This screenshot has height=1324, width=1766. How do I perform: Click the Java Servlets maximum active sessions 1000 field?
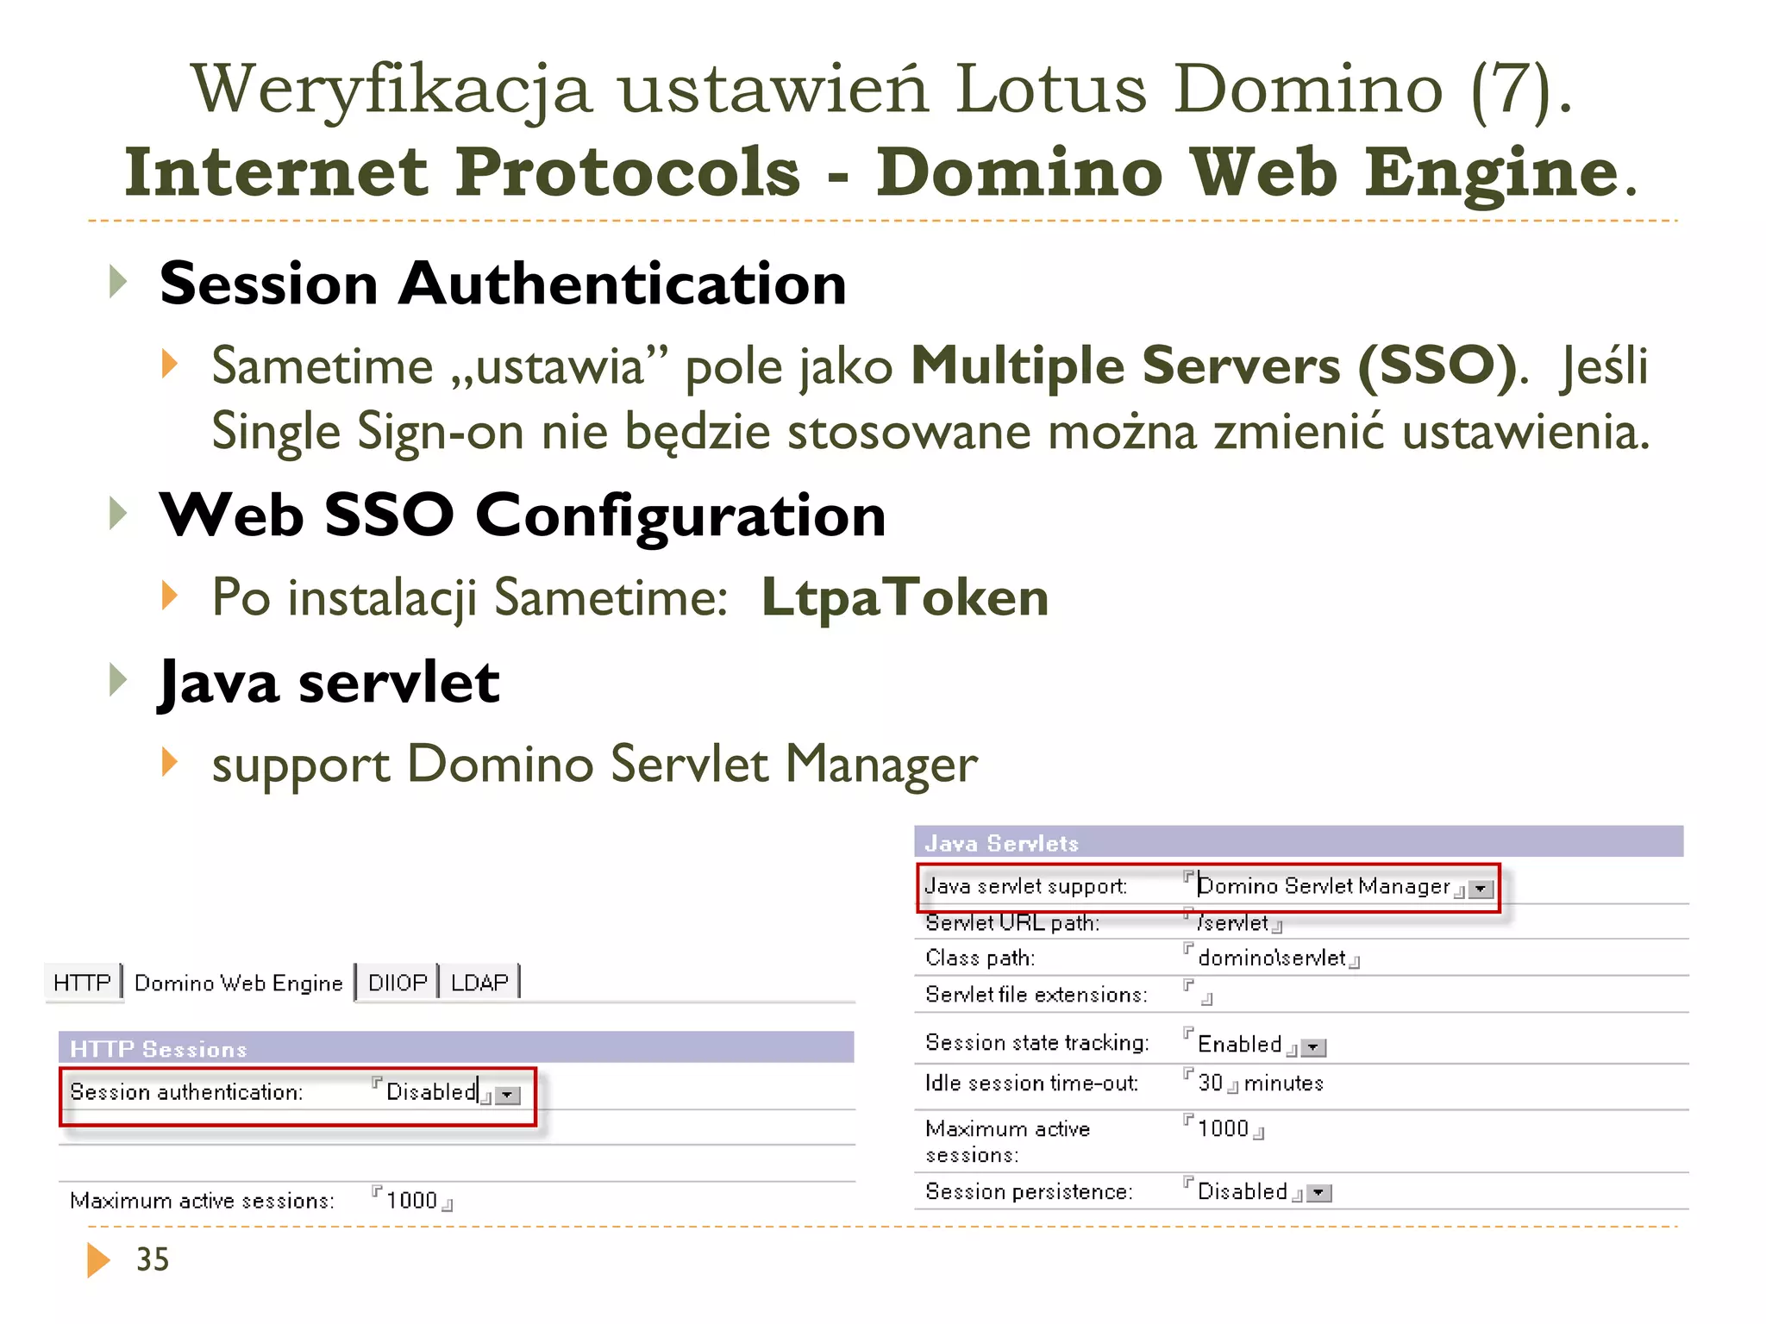point(1224,1128)
